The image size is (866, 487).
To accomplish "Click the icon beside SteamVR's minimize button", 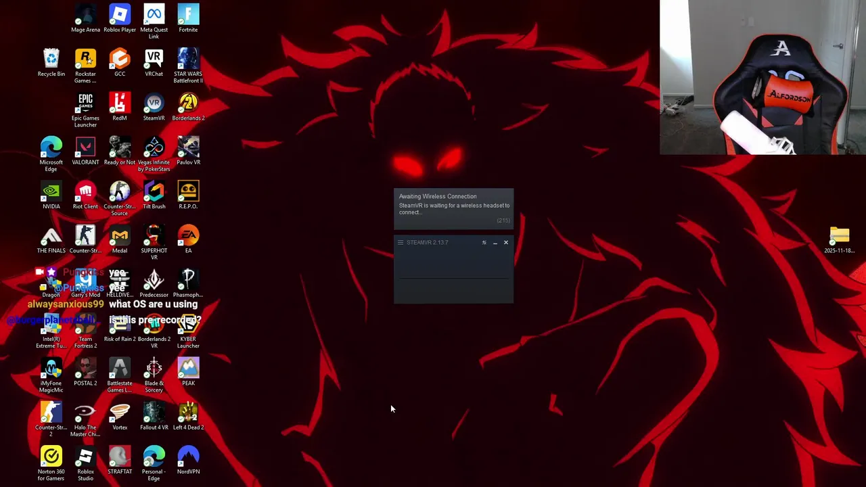I will 484,242.
